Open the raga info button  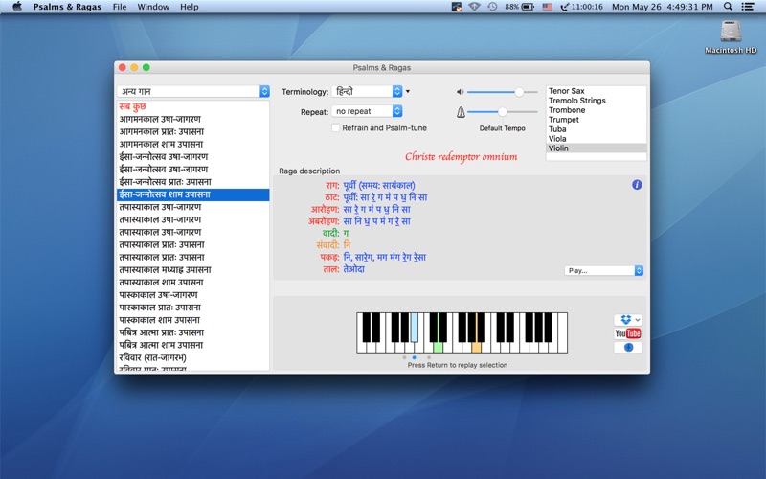[x=637, y=185]
